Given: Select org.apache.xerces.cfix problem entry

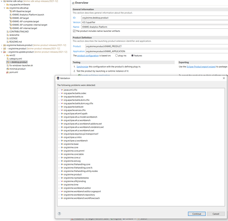Looking at the screenshot, I should [x=75, y=110].
